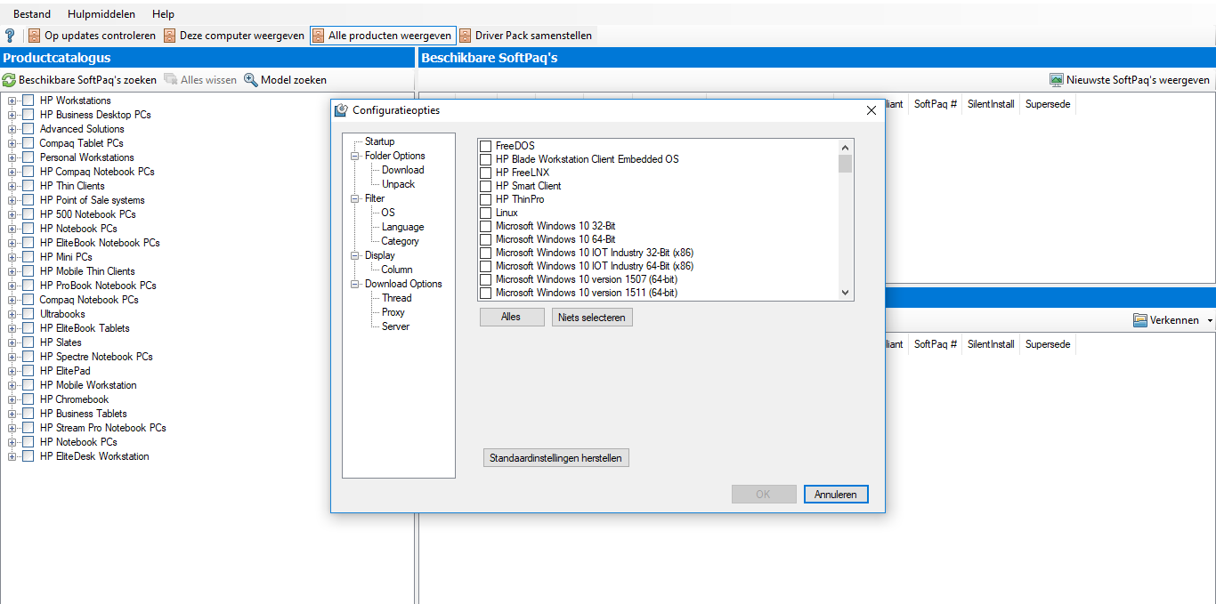Check the HP FreeLNX checkbox

point(486,173)
